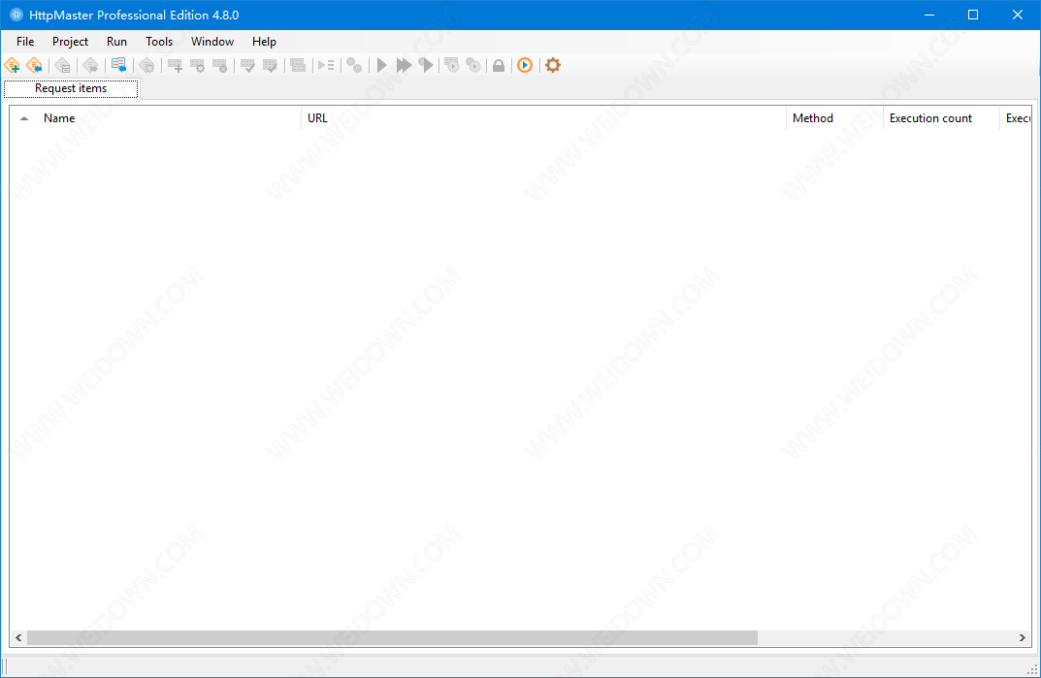Click the sort arrow column header
Viewport: 1041px width, 678px height.
(24, 118)
